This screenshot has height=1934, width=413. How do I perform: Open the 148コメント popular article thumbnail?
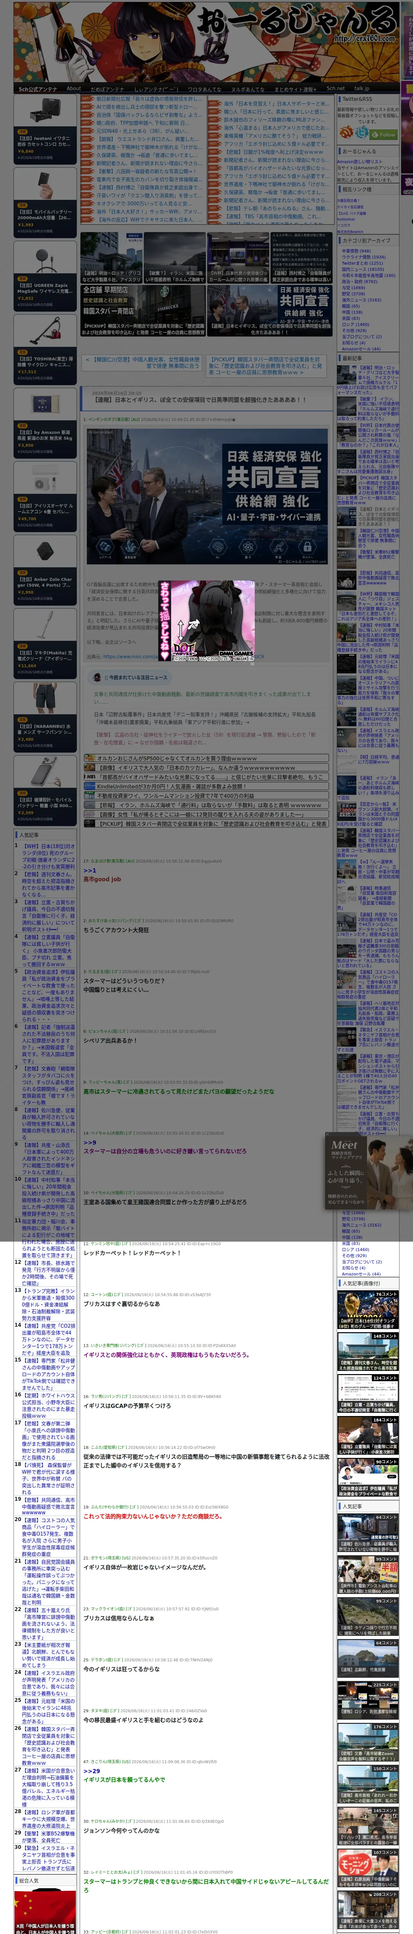pyautogui.click(x=367, y=1352)
